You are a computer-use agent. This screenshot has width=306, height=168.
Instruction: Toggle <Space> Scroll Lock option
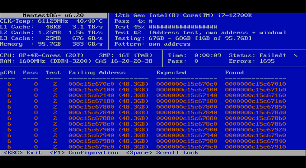tap(162, 153)
